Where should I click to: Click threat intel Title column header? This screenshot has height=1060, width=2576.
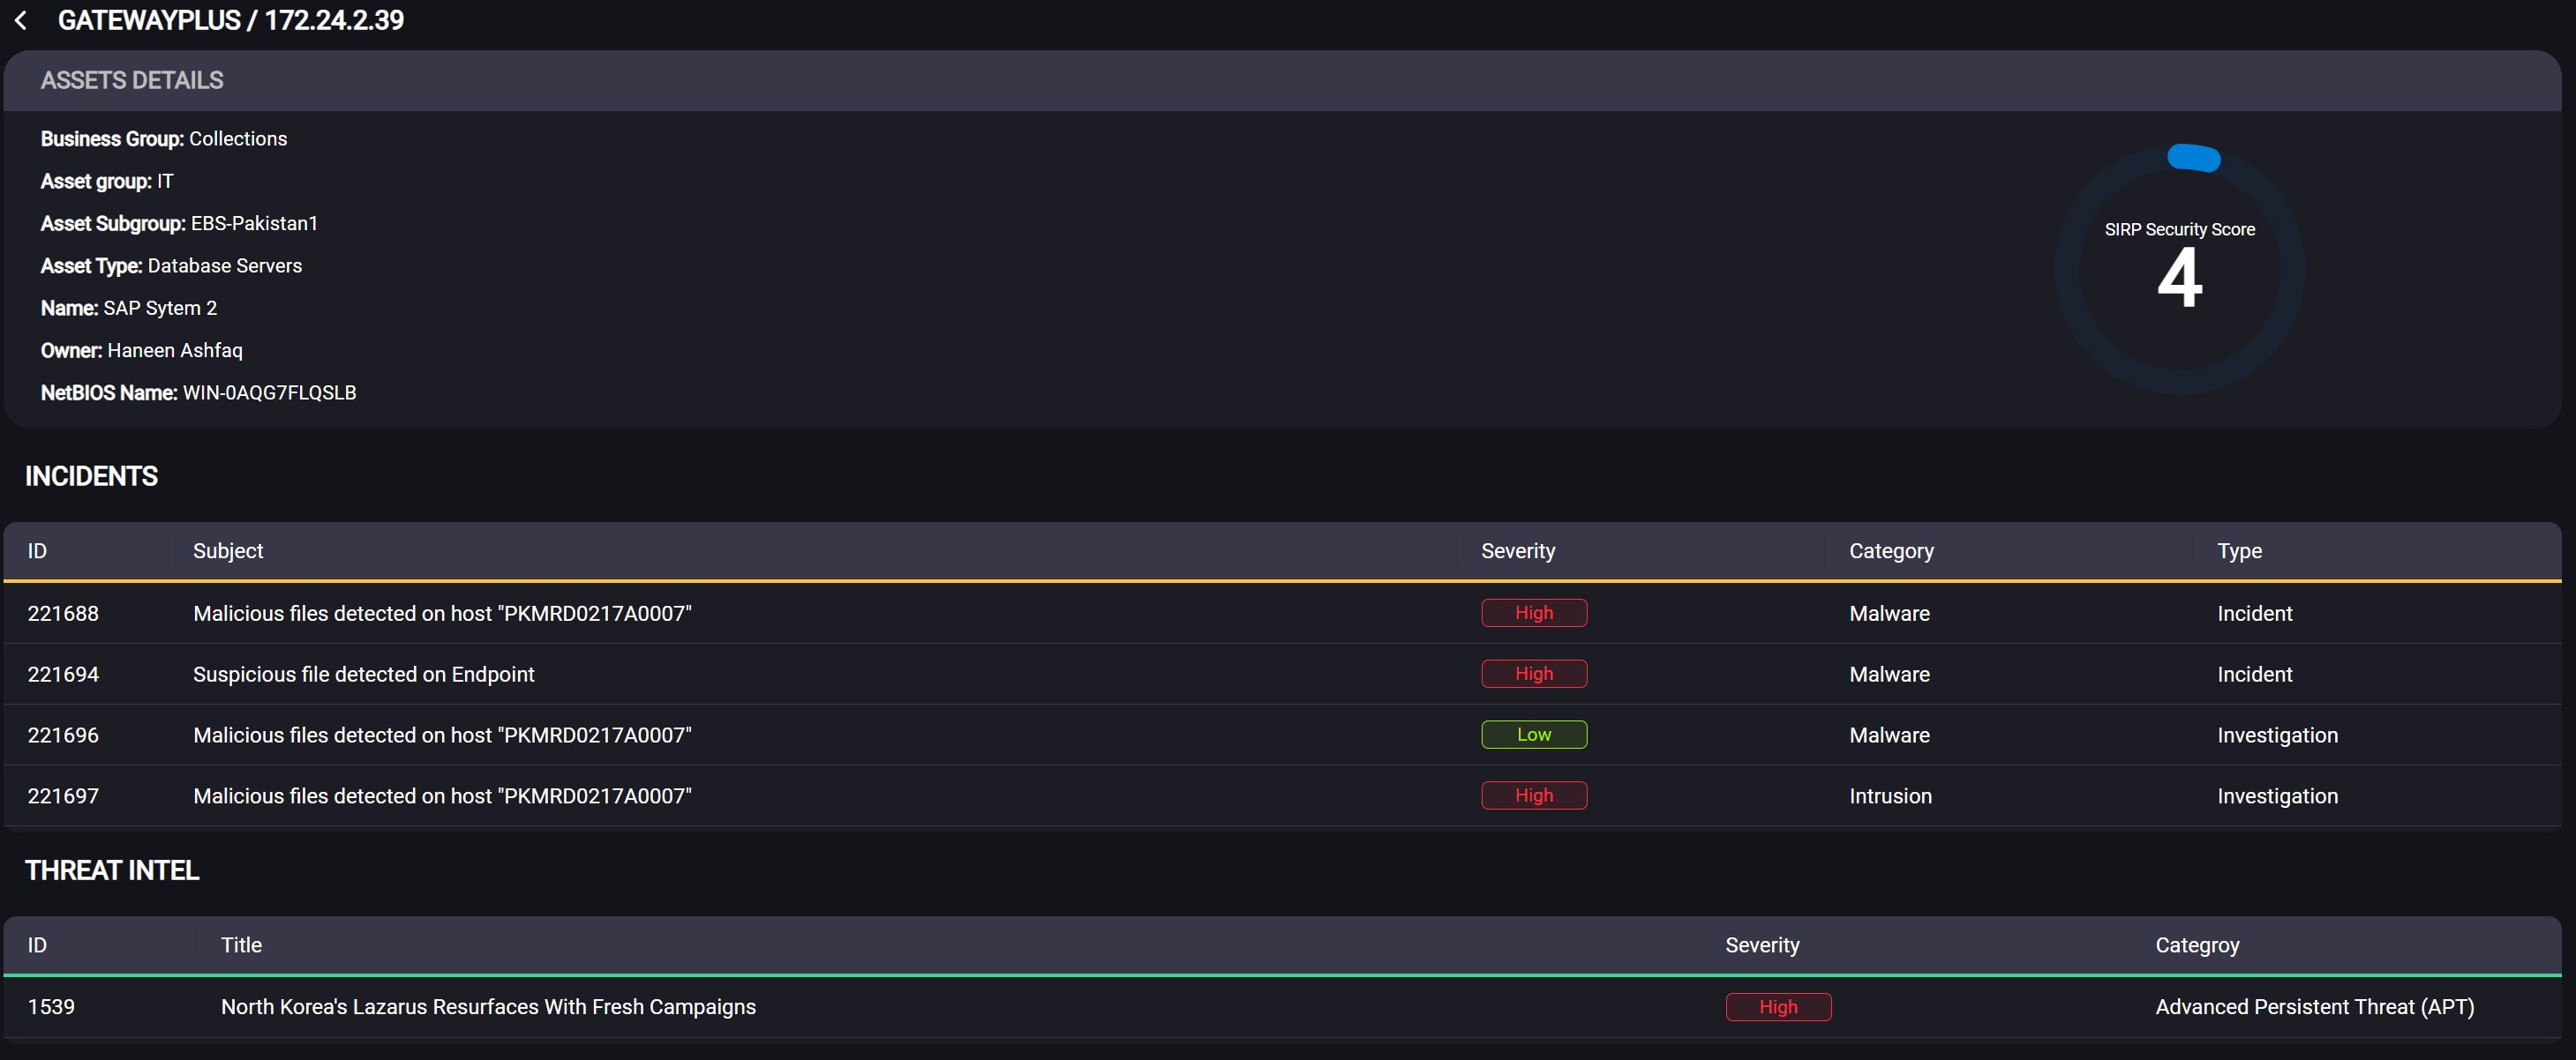pos(241,945)
